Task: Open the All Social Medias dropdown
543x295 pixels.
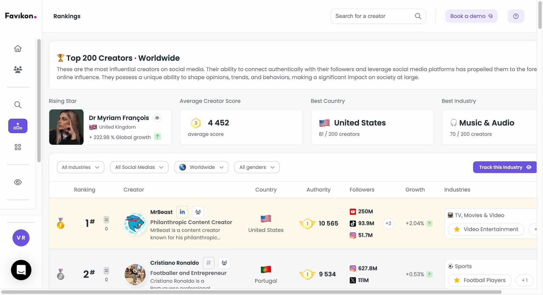Action: click(139, 167)
